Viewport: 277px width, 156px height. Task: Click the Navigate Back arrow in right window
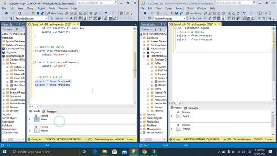click(145, 13)
